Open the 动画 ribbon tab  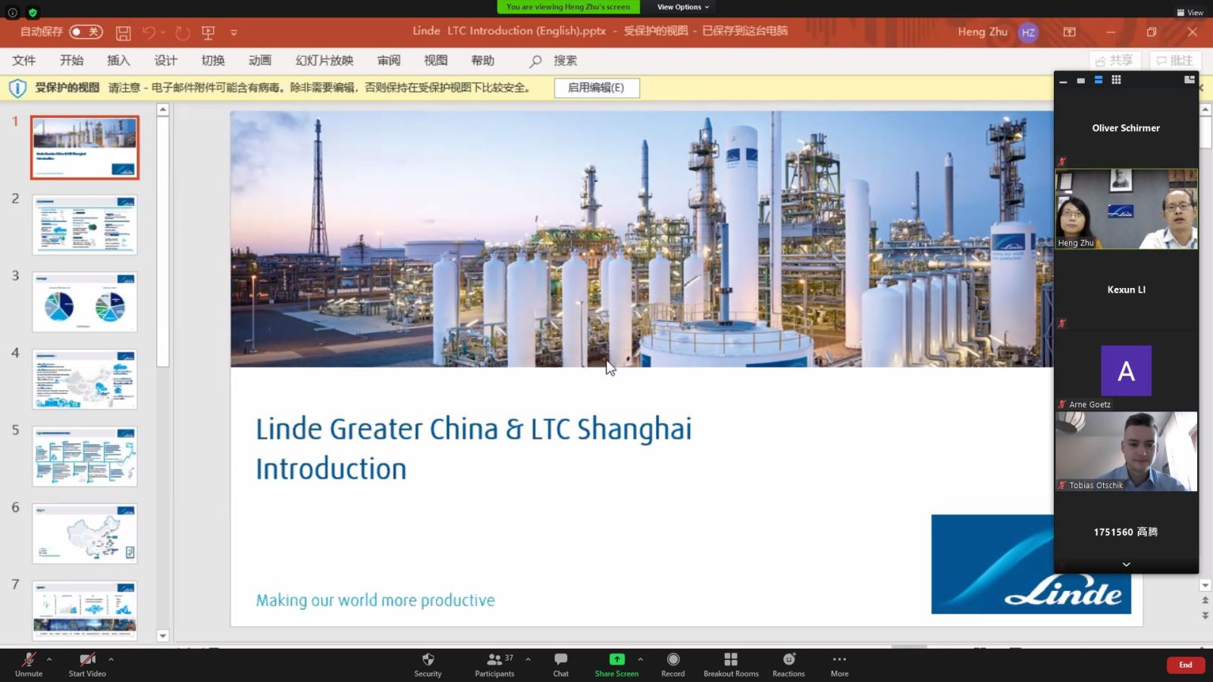[260, 61]
